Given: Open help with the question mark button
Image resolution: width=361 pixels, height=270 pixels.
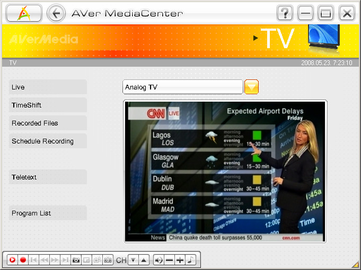Looking at the screenshot, I should pos(285,13).
